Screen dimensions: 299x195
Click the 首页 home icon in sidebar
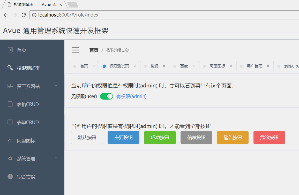pos(10,50)
